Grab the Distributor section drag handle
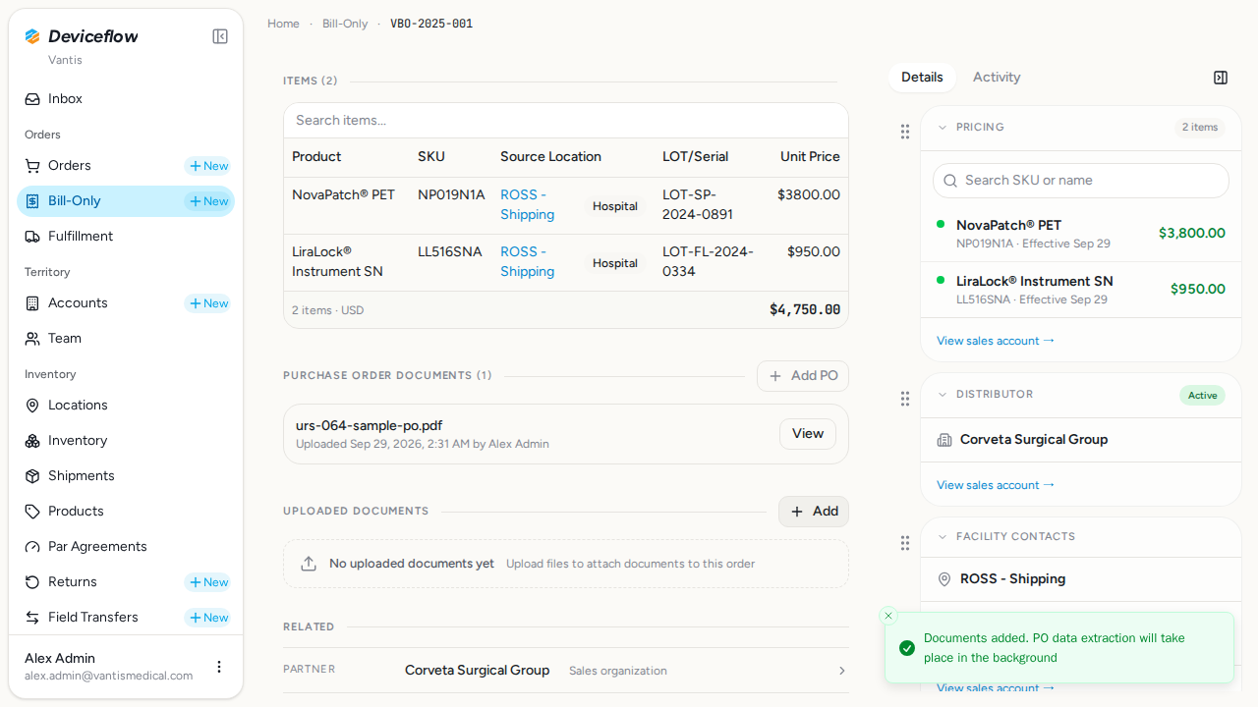1258x707 pixels. (x=905, y=399)
